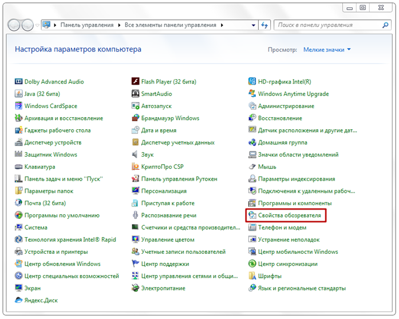This screenshot has height=319, width=399.
Task: Open Гаджеты рабочего стола link
Action: tap(57, 130)
